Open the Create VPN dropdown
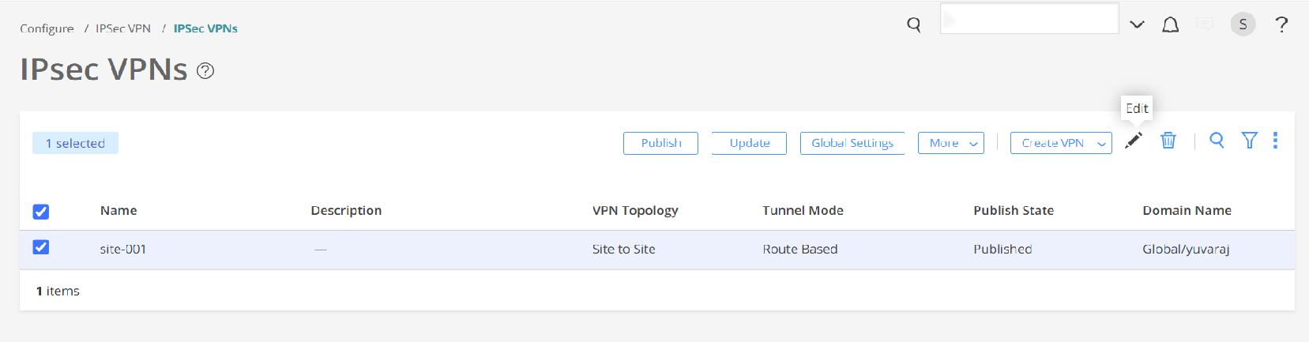1309x342 pixels. click(x=1060, y=143)
